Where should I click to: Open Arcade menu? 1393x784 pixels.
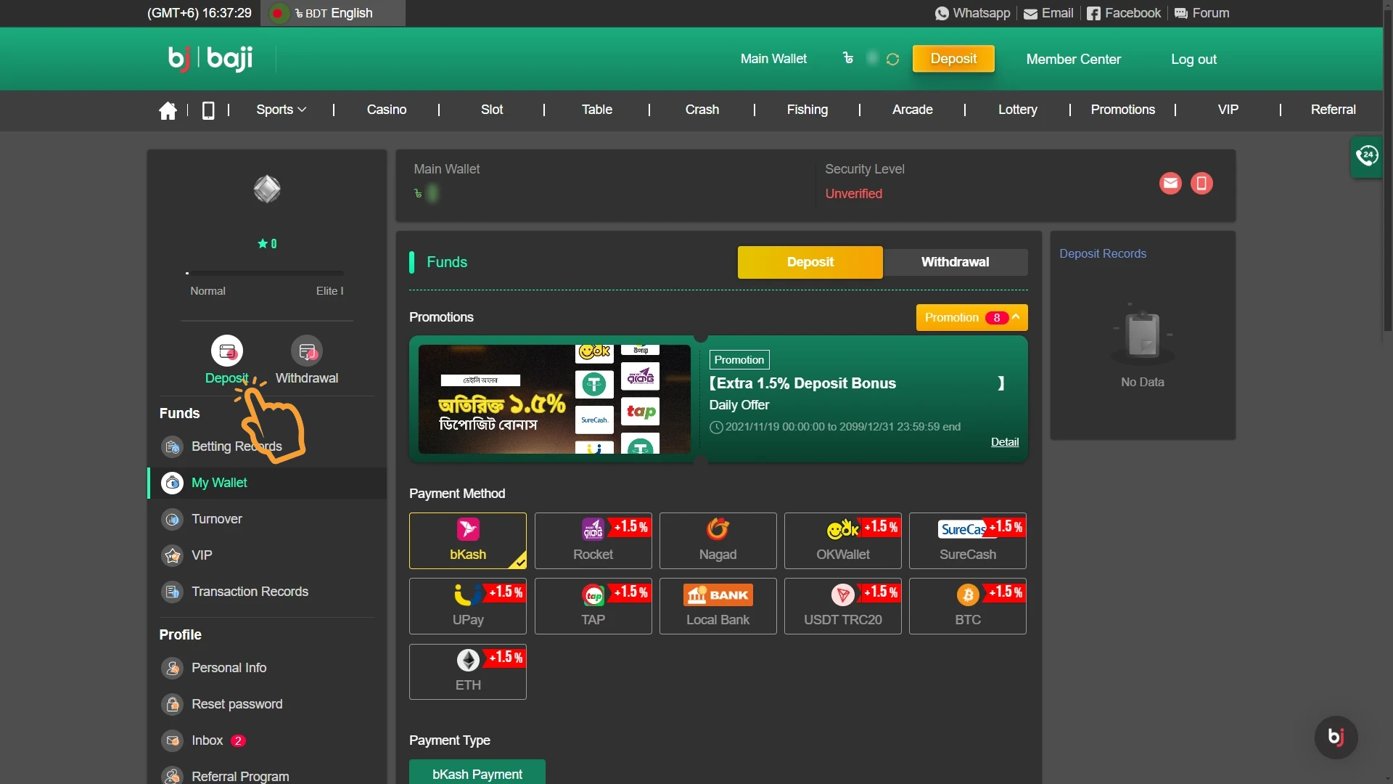coord(913,110)
